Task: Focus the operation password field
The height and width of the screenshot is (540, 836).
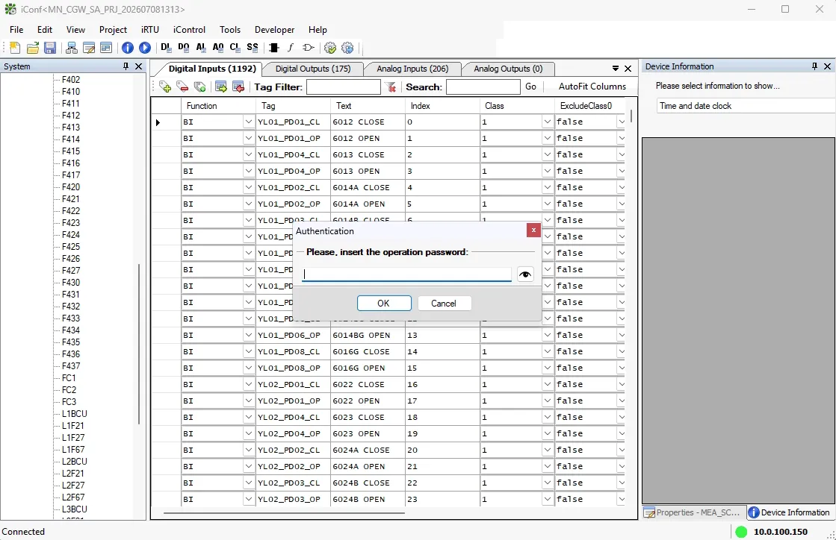Action: click(x=407, y=274)
